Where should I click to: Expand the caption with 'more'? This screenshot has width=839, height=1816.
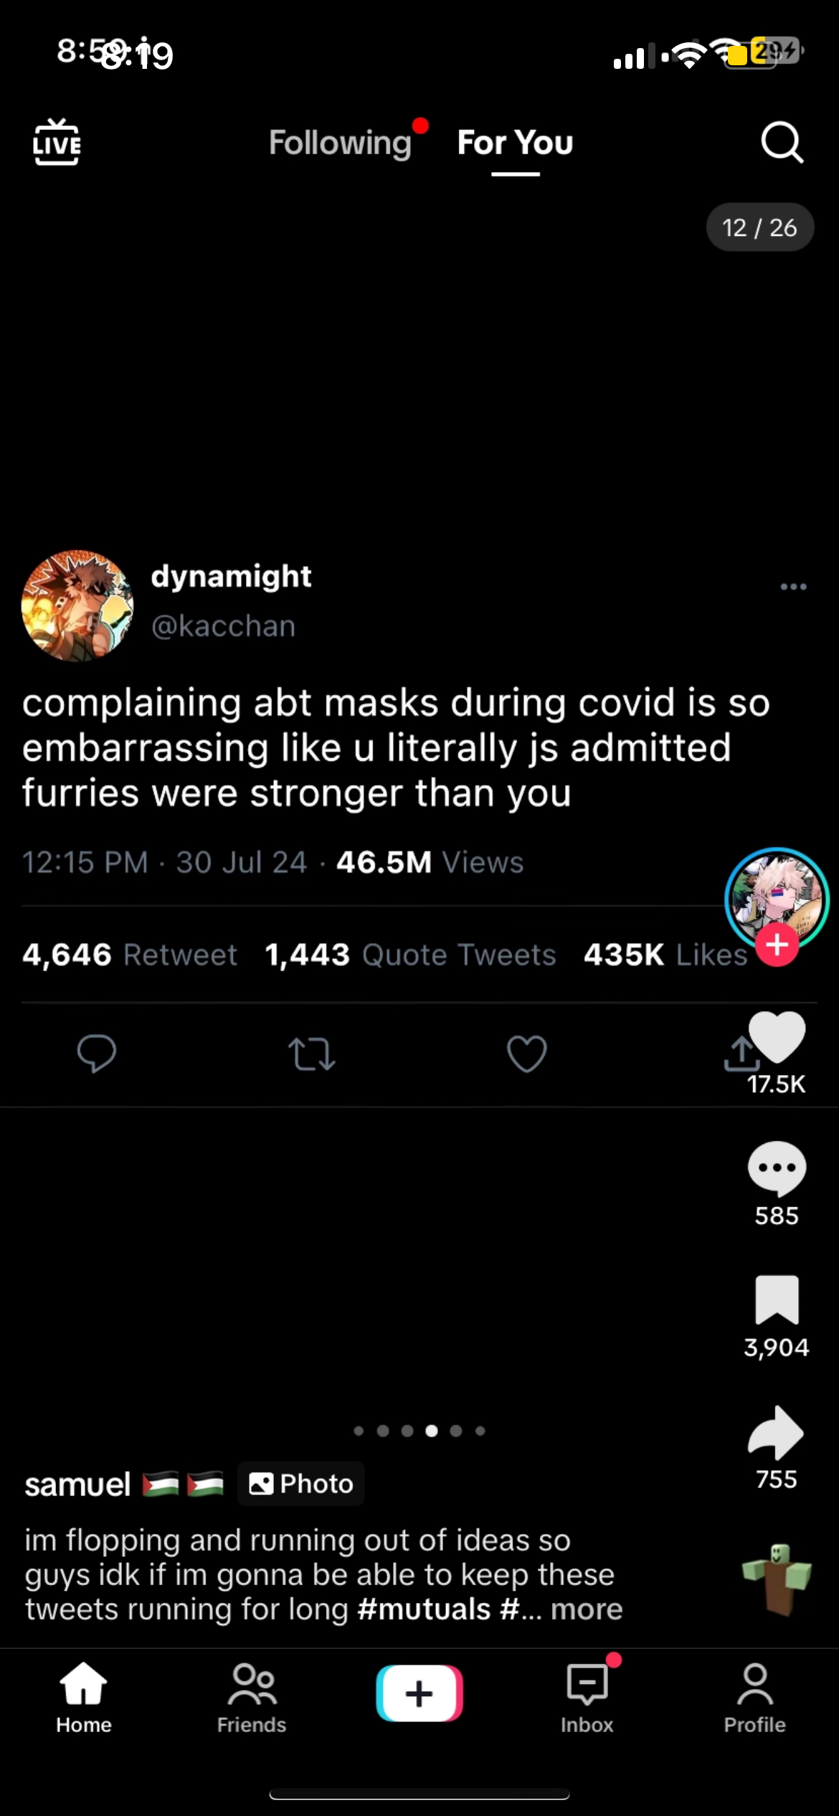[587, 1609]
